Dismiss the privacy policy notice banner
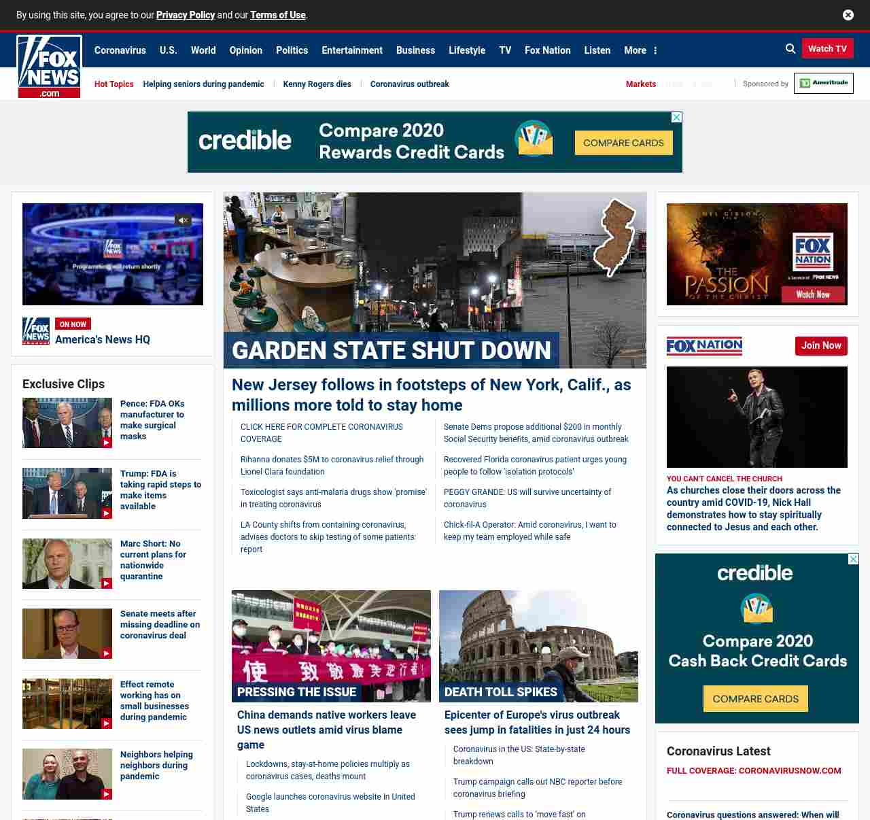 point(848,15)
